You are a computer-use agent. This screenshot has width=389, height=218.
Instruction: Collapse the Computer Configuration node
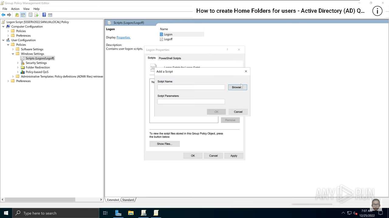(3, 26)
